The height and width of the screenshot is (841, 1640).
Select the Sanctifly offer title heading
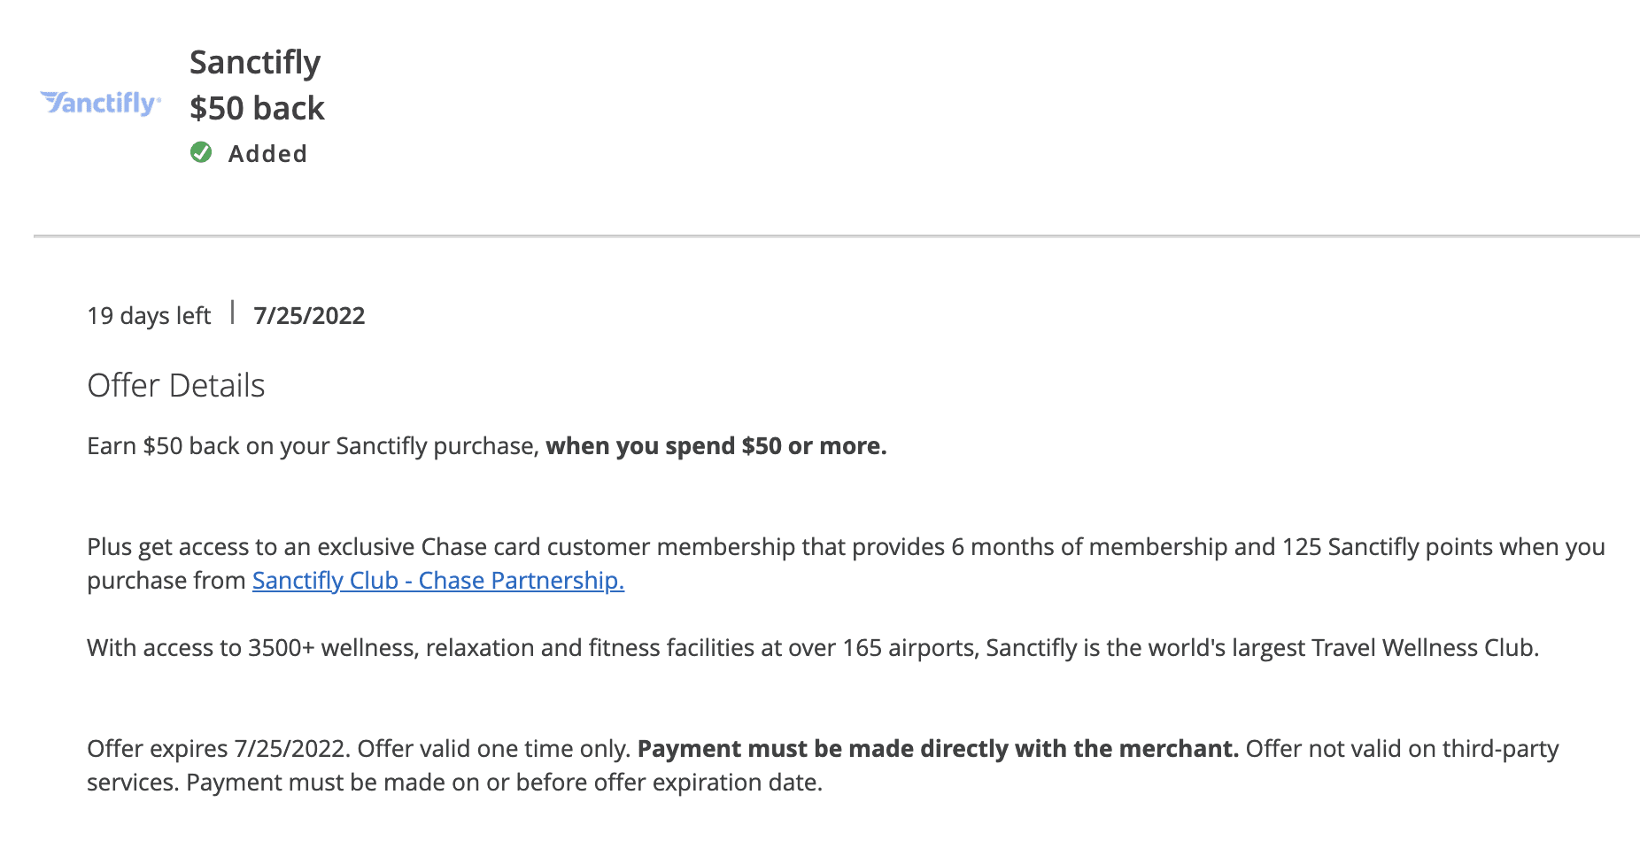255,62
